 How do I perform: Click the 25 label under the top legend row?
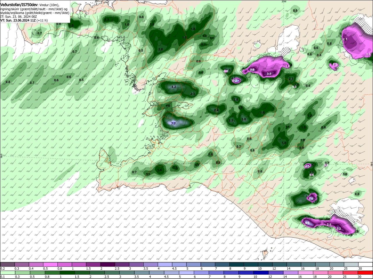coord(346,268)
